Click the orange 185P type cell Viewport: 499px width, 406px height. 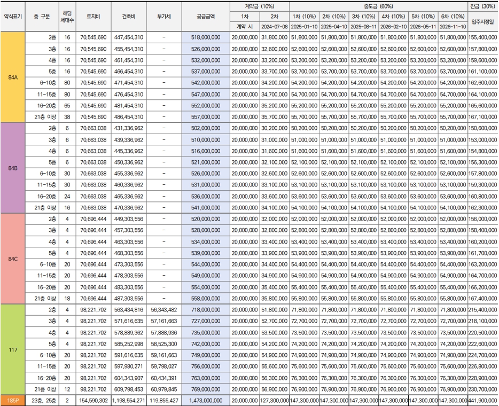pos(13,401)
